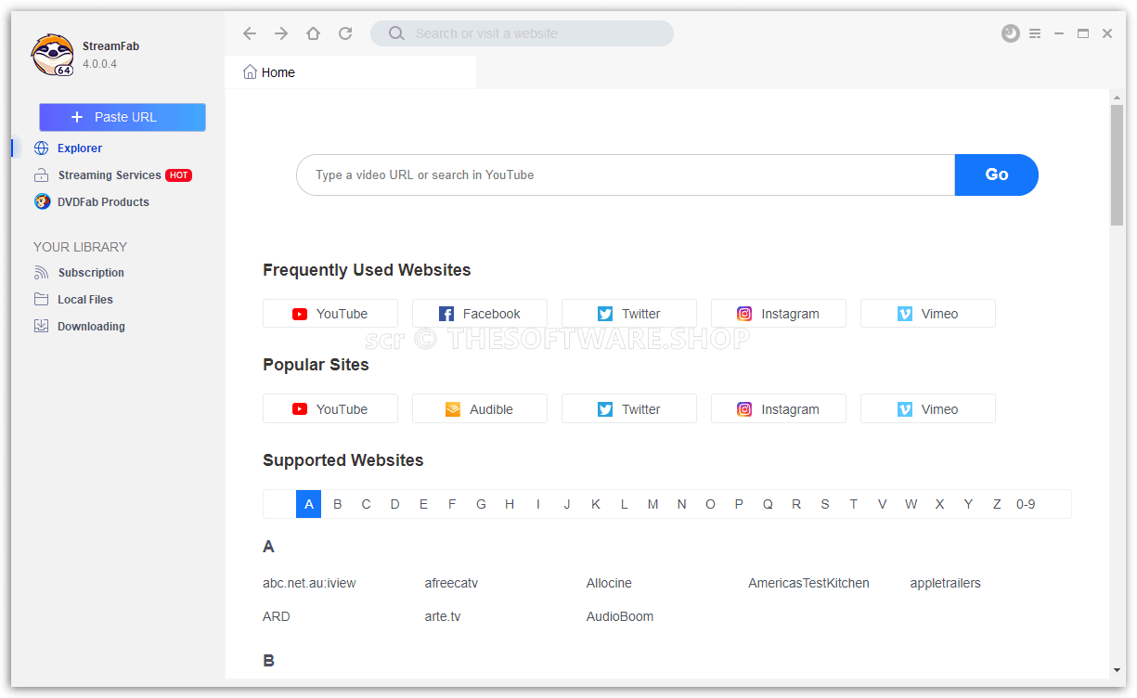Go back using the back arrow

pyautogui.click(x=250, y=33)
